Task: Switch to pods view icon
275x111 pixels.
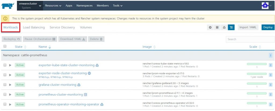Action: pyautogui.click(x=210, y=27)
